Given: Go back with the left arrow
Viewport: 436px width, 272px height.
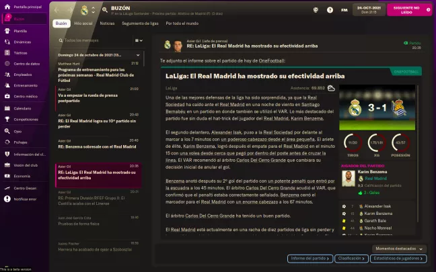Looking at the screenshot, I should [57, 10].
